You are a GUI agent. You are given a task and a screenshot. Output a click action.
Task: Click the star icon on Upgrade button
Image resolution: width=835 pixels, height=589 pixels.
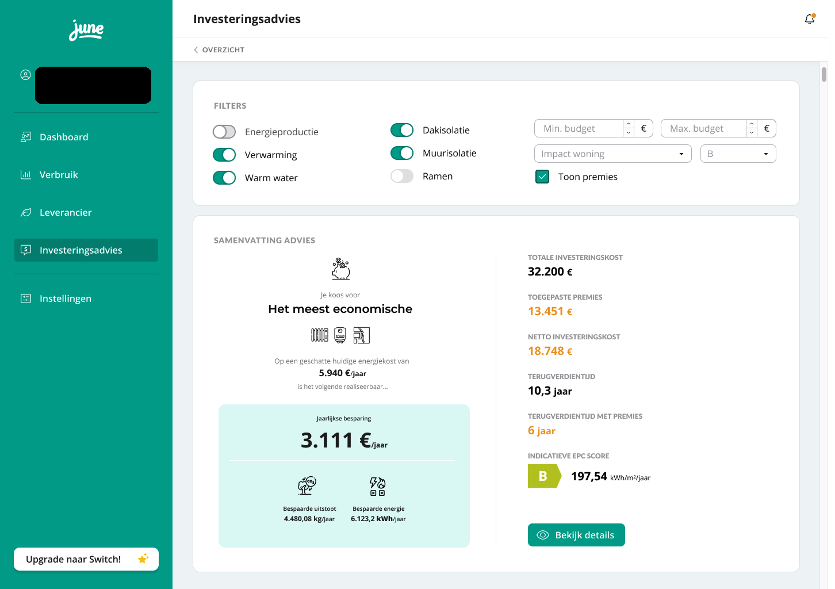[x=143, y=559]
